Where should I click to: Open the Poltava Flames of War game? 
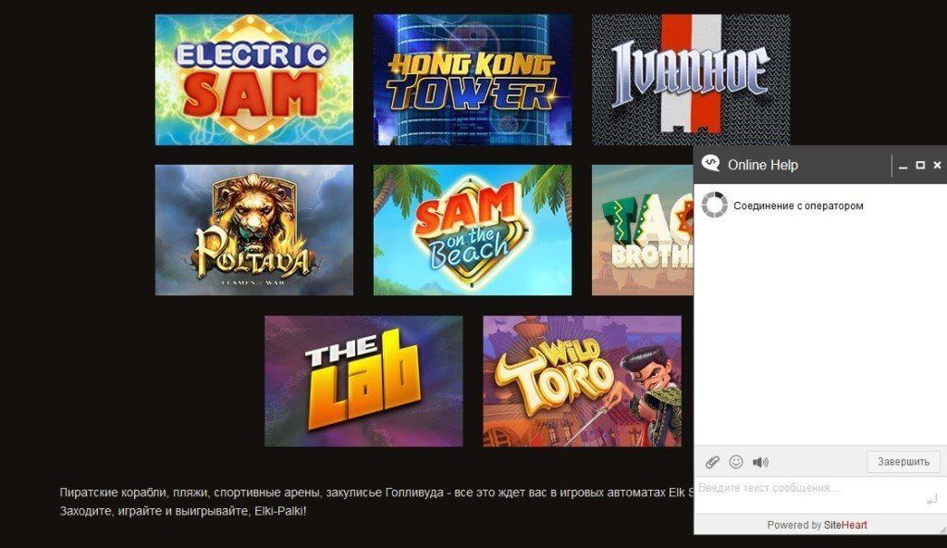[254, 230]
